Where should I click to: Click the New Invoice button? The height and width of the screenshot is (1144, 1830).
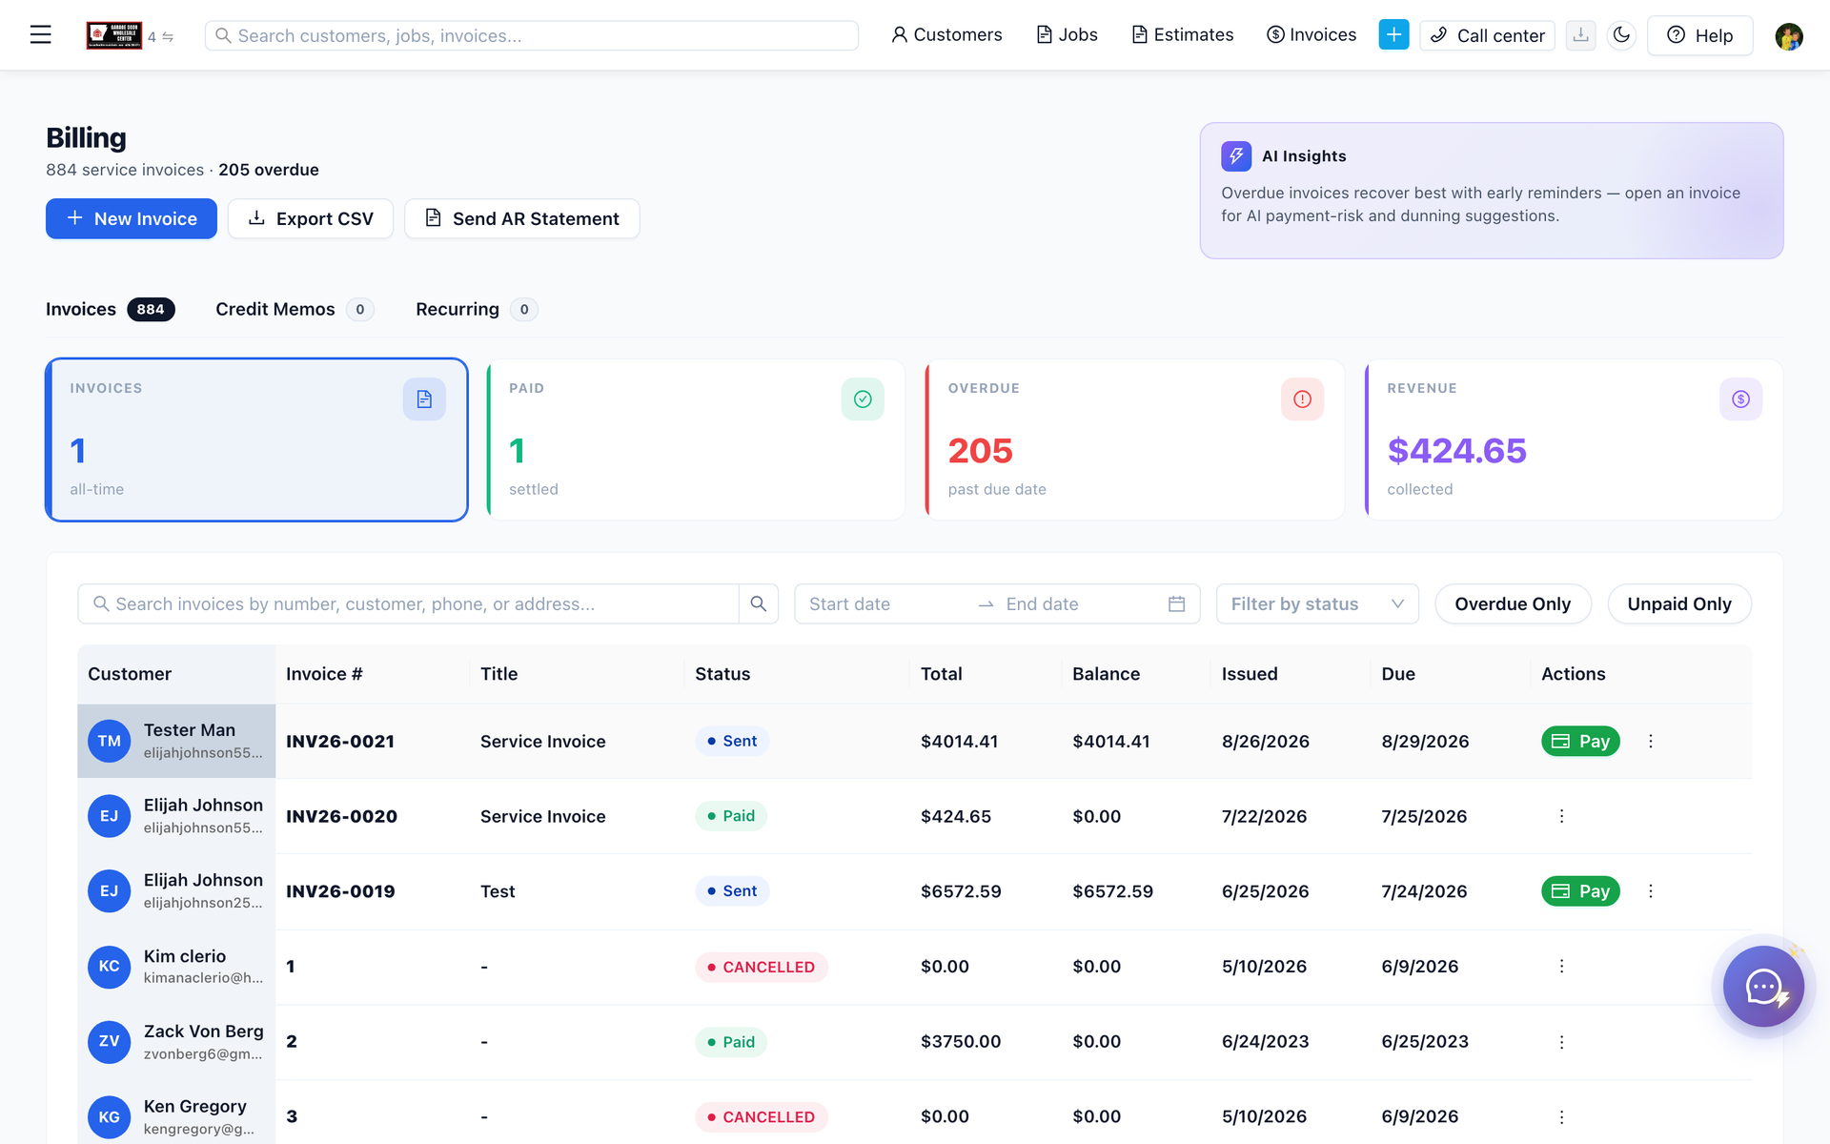(132, 219)
